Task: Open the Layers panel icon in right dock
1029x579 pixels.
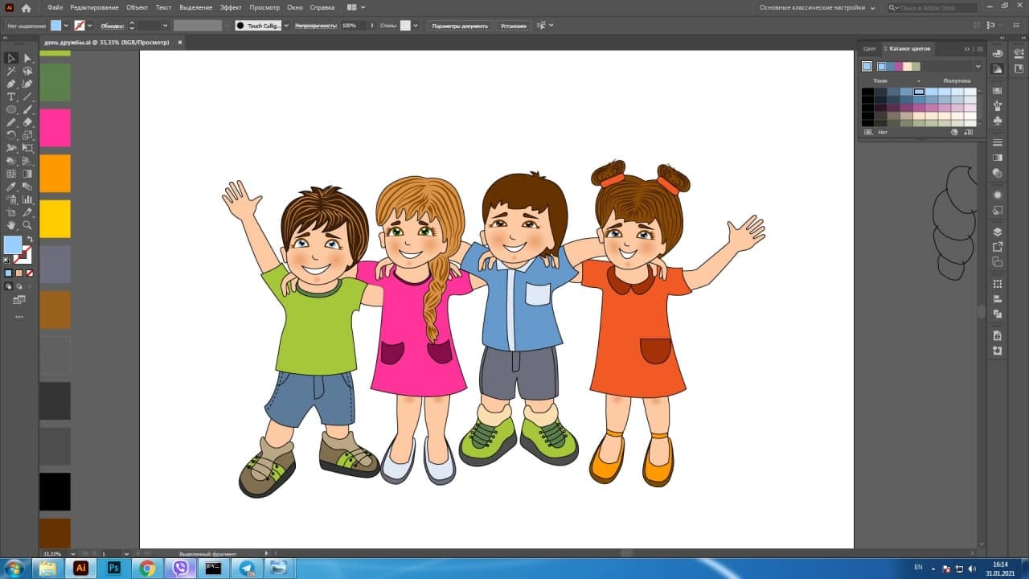Action: click(998, 232)
